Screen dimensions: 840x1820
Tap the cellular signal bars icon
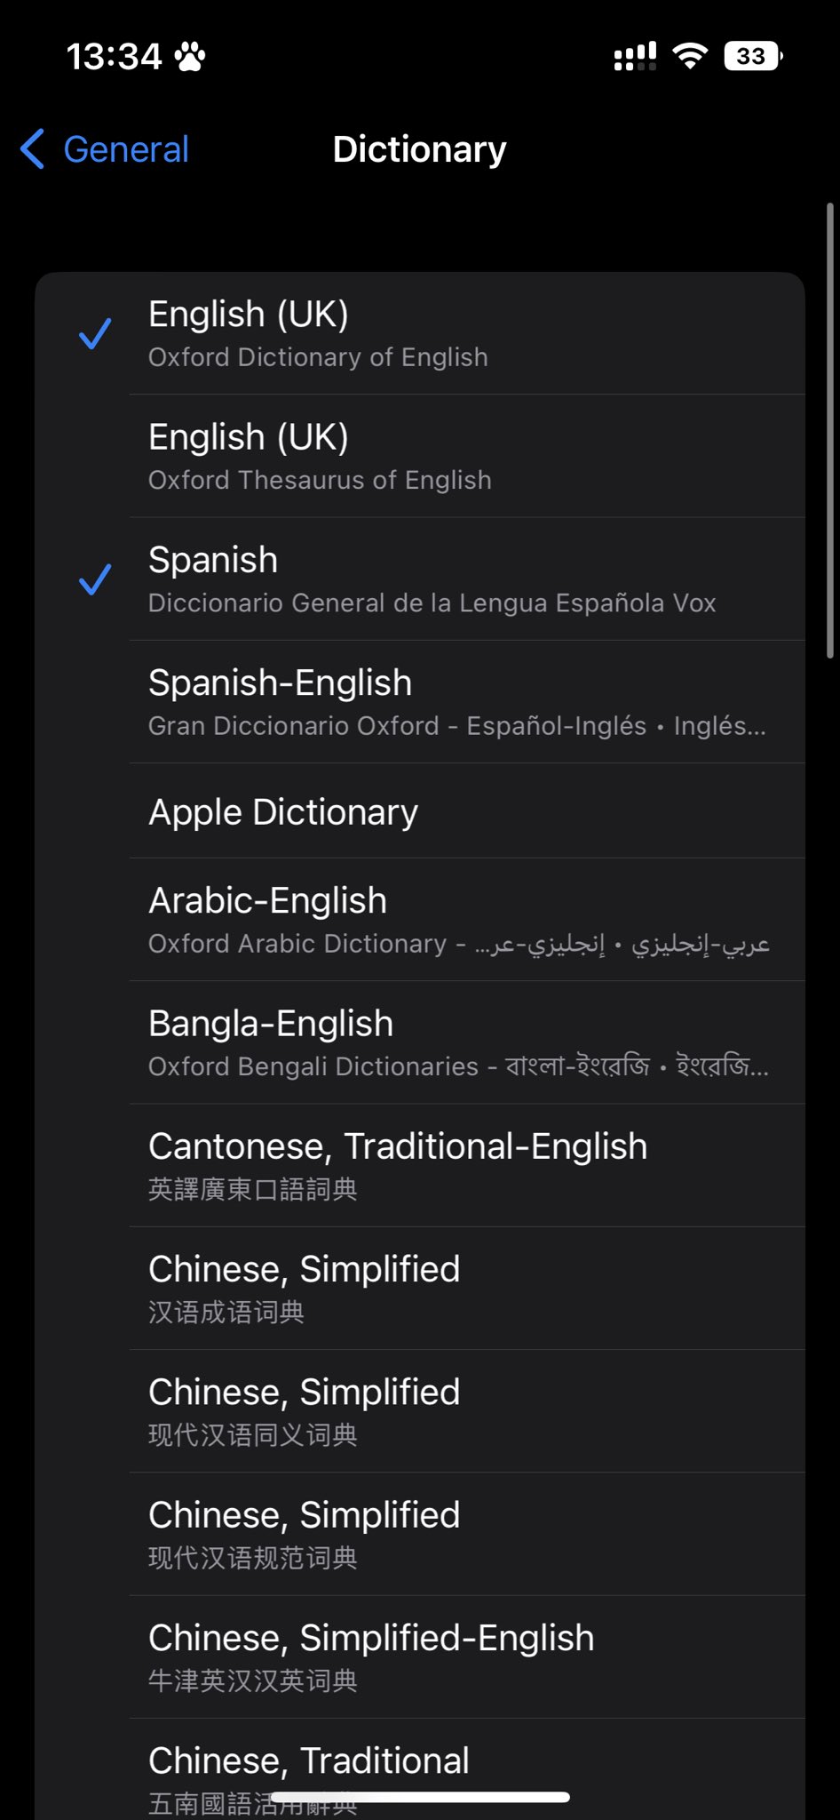pyautogui.click(x=635, y=56)
